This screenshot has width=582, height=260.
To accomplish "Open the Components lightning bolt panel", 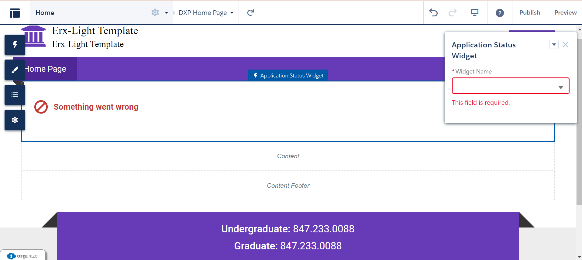I will click(x=15, y=45).
